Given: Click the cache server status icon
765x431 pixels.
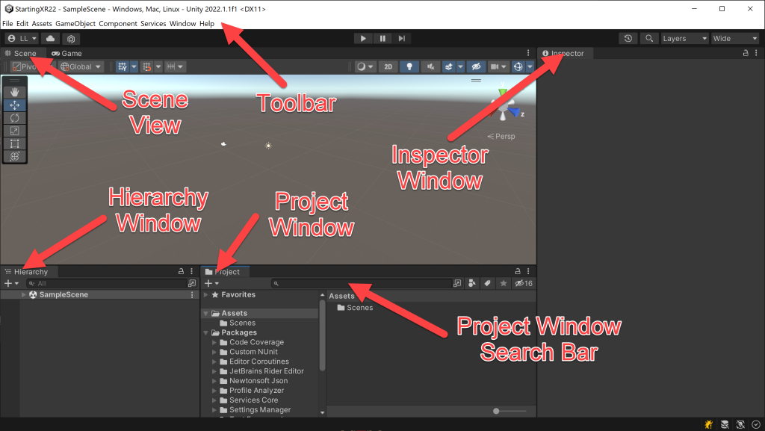Looking at the screenshot, I should tap(725, 424).
